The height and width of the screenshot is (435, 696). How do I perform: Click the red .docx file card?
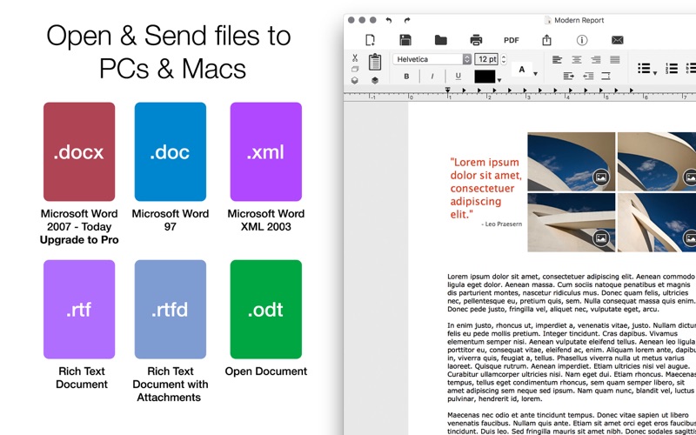[x=79, y=151]
